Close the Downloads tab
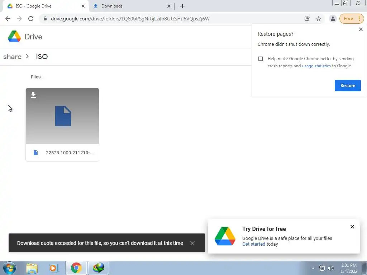Screen dimensions: 367x275 click(x=169, y=6)
